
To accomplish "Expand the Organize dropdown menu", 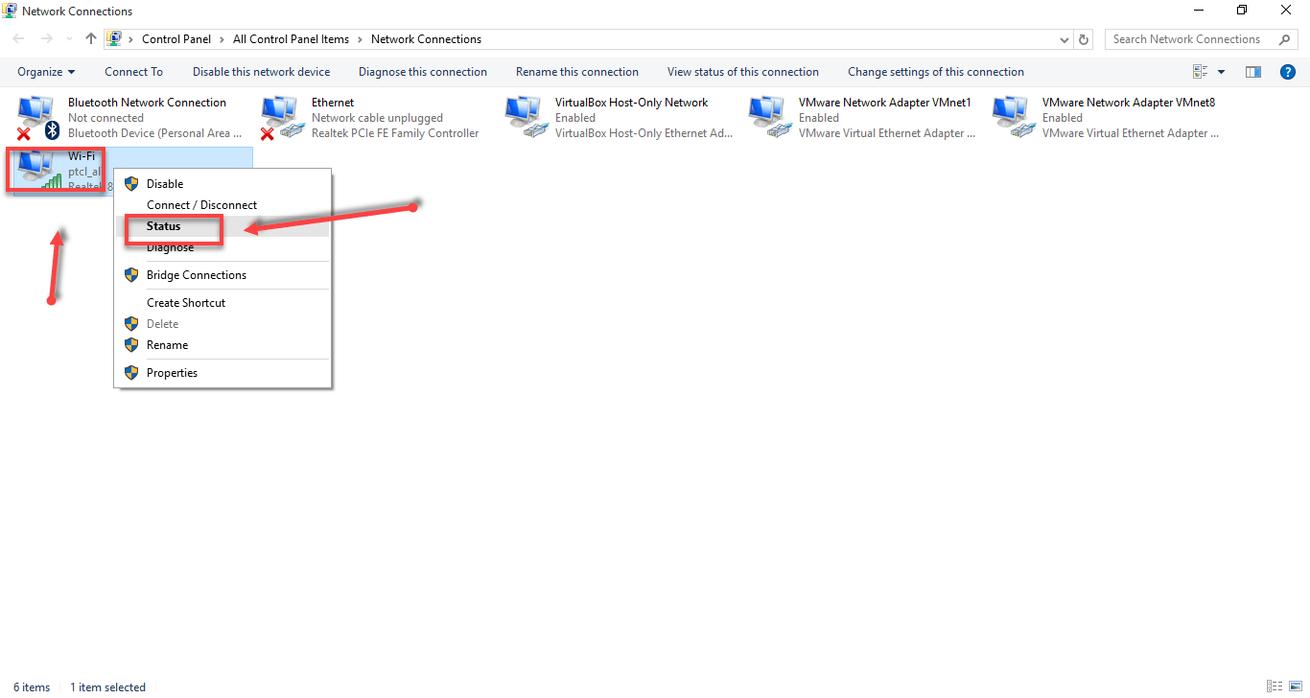I will (46, 72).
